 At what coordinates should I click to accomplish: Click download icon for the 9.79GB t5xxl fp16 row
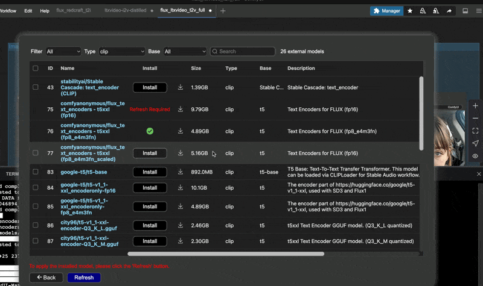(x=181, y=109)
